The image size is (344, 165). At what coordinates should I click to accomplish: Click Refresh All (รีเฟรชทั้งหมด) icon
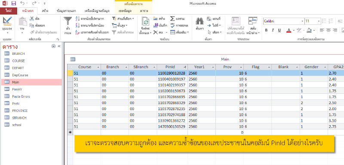pyautogui.click(x=146, y=21)
